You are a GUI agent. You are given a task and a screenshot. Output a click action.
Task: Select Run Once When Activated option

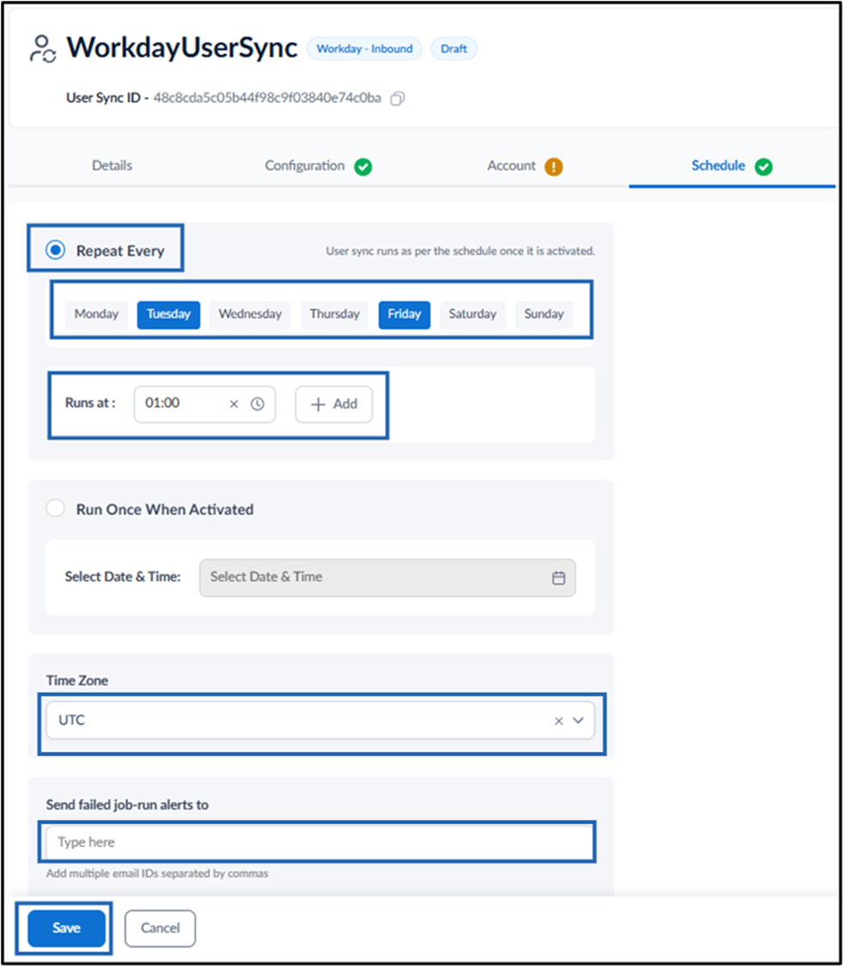pyautogui.click(x=56, y=509)
